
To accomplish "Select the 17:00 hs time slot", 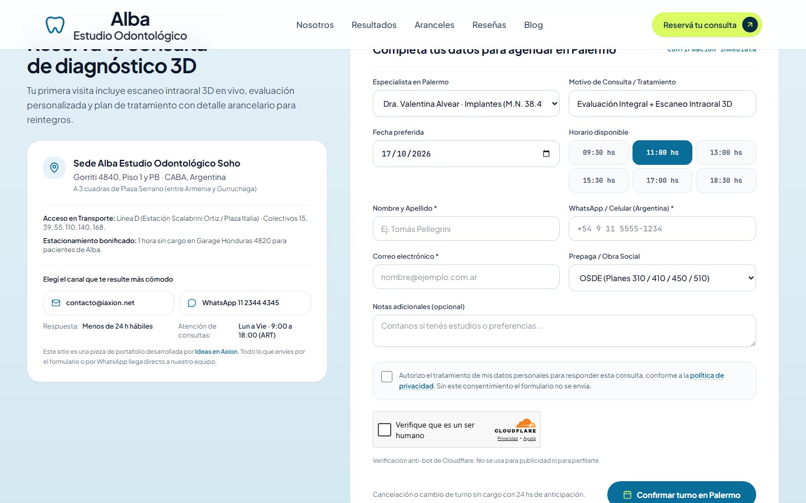I will [663, 181].
